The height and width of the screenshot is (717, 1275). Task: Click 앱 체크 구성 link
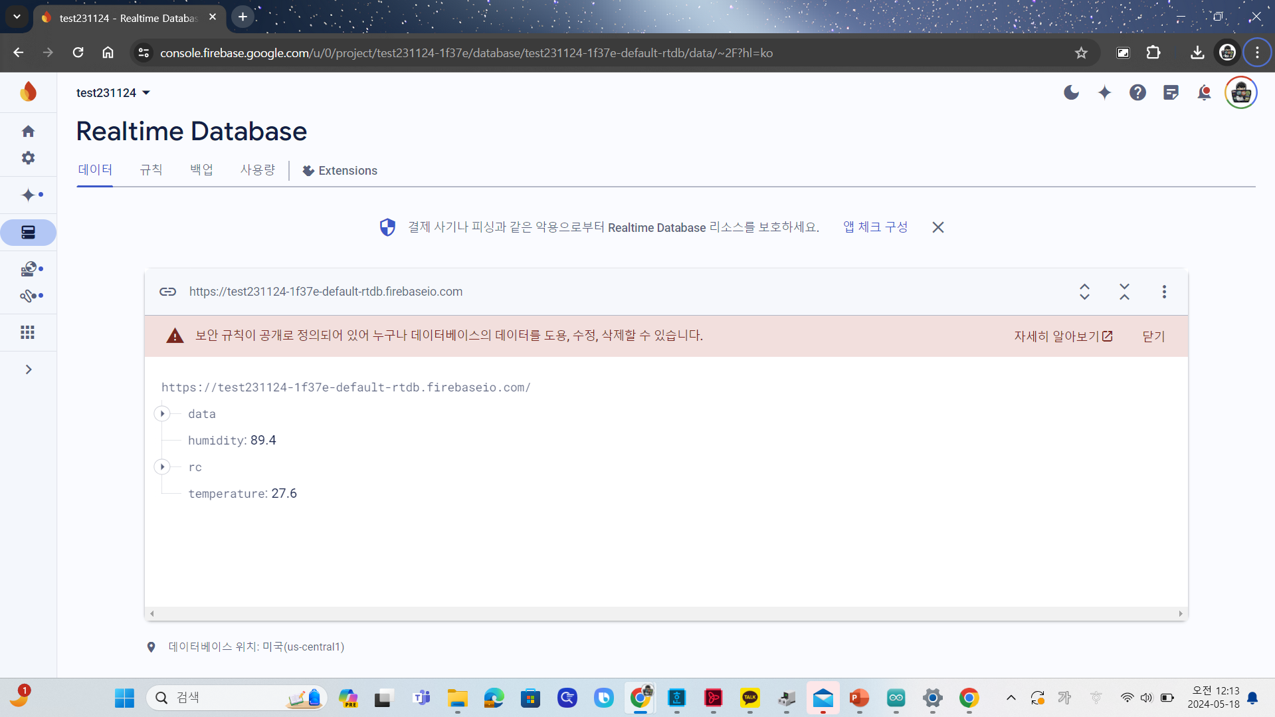[x=875, y=227]
